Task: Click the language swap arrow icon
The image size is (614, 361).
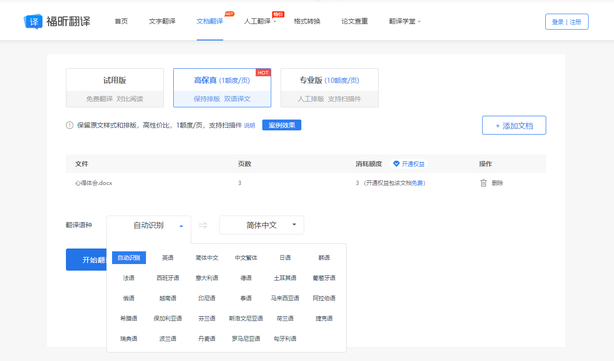Action: click(x=203, y=225)
